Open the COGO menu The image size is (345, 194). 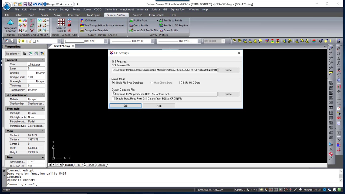click(x=98, y=9)
